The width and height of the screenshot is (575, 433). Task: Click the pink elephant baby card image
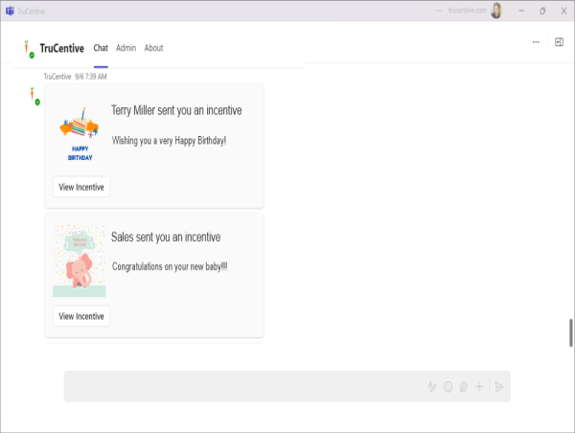point(80,261)
